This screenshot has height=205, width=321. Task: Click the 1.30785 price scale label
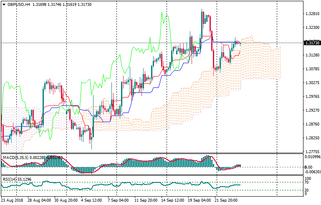point(311,69)
